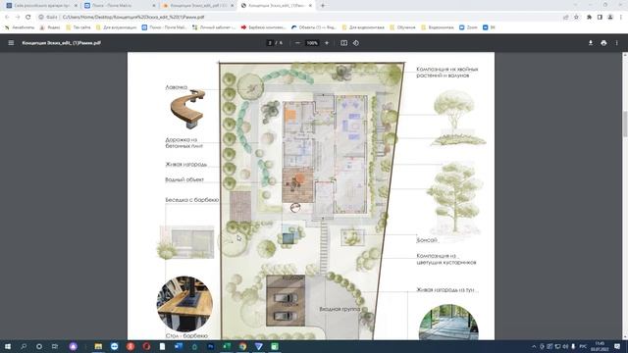Switch to the Поиск - Почта Mail.ru tab
This screenshot has width=628, height=353.
coord(119,6)
